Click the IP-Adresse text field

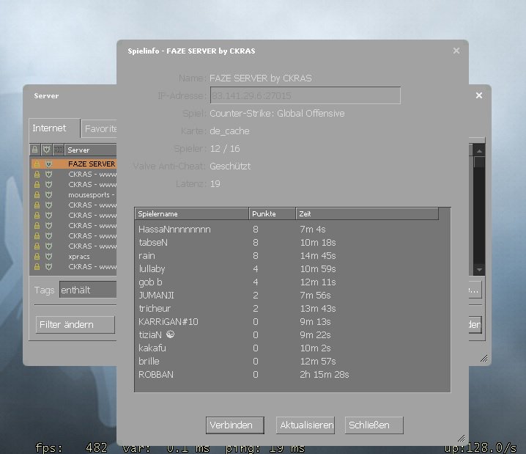305,95
